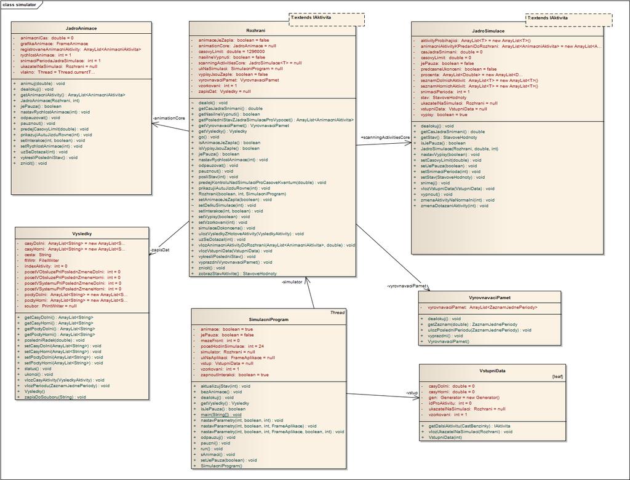Select method 'JadroSimulace(Rozhrani, double, int)'
Viewport: 630px width, 480px height.
(x=459, y=149)
